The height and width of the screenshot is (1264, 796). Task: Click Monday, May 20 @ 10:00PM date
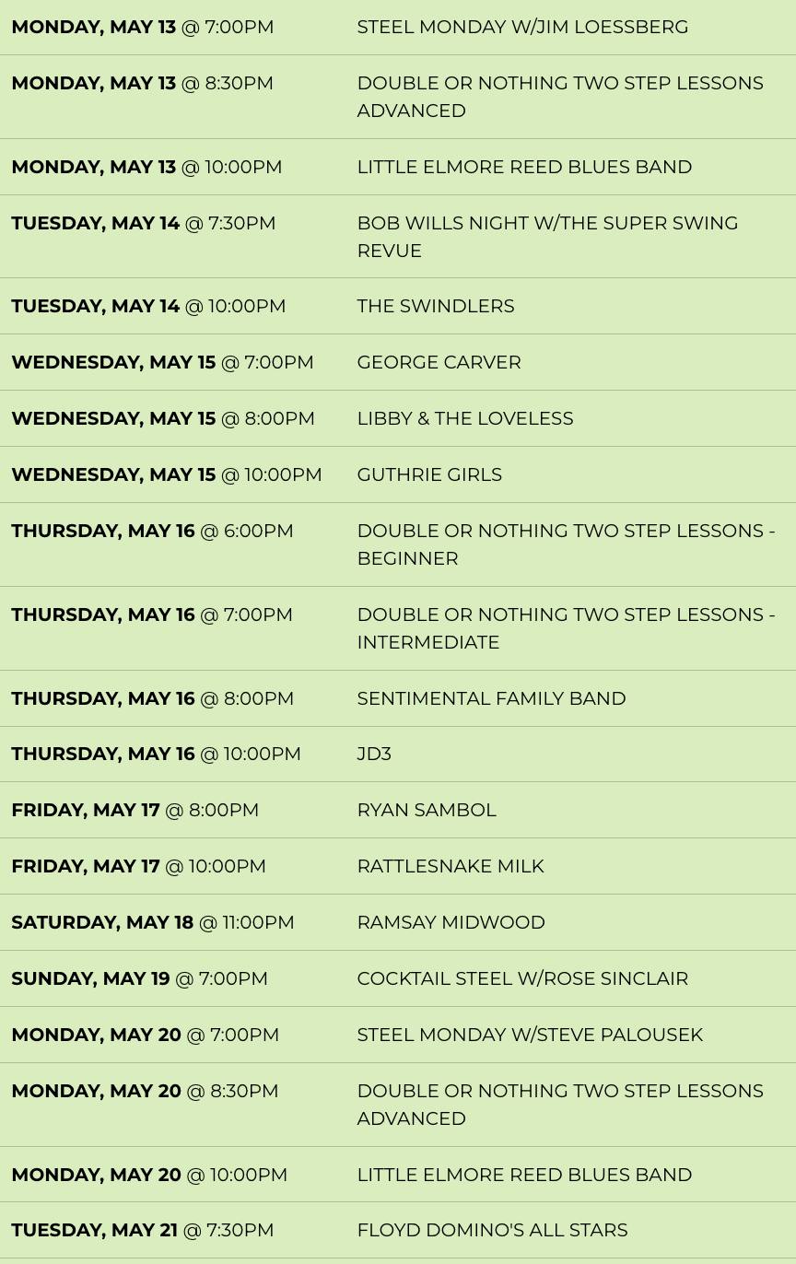[149, 1175]
